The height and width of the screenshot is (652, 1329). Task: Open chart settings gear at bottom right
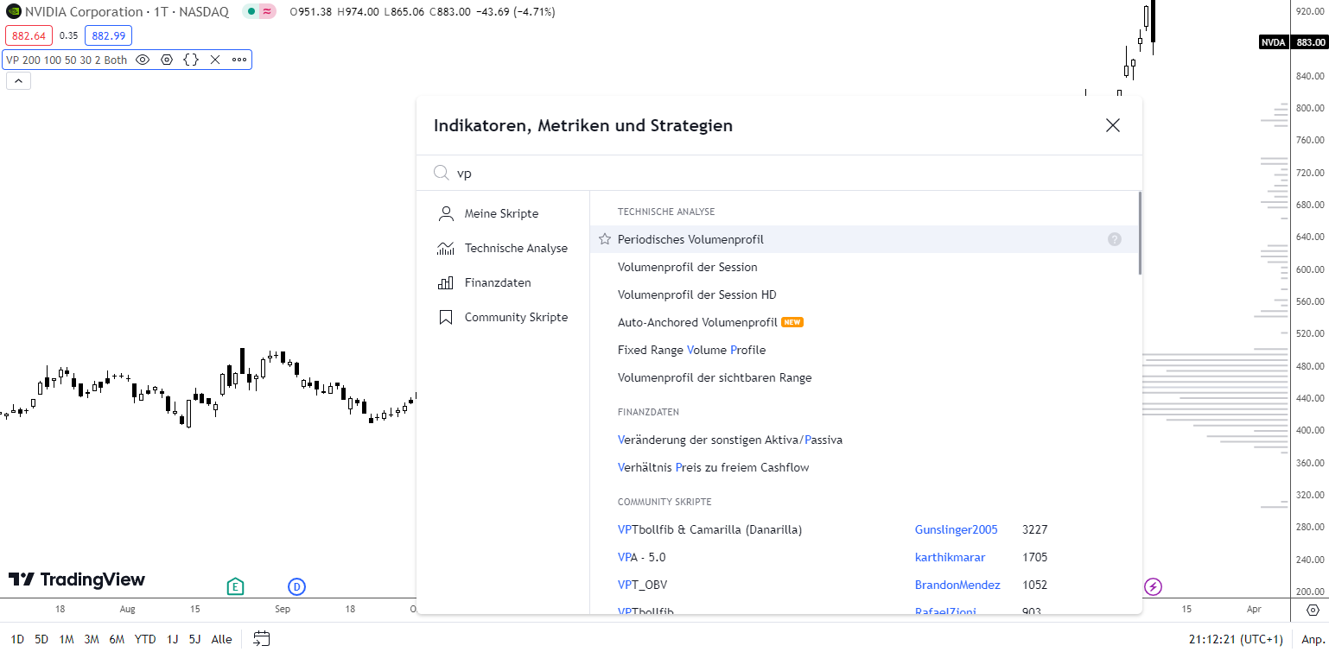coord(1313,610)
